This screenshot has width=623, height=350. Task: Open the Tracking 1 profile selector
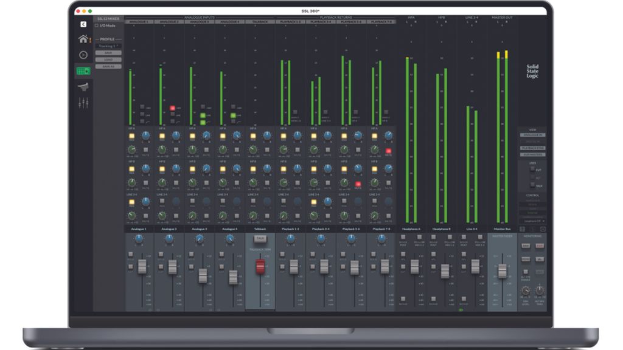(x=110, y=45)
